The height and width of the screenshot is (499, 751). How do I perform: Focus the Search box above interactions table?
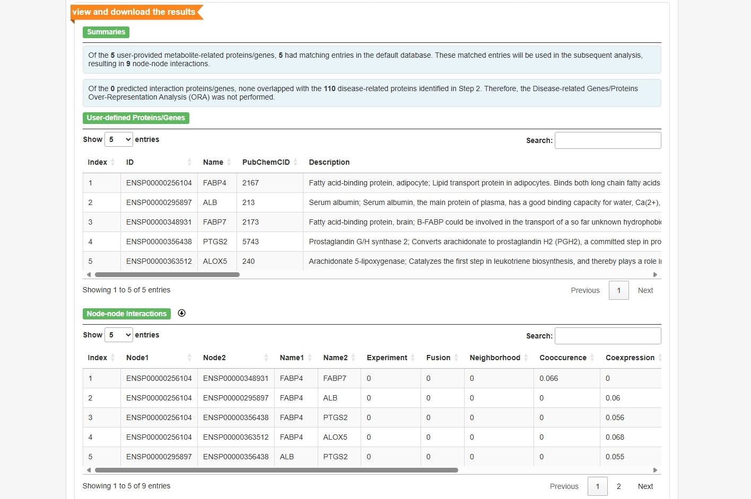coord(608,336)
